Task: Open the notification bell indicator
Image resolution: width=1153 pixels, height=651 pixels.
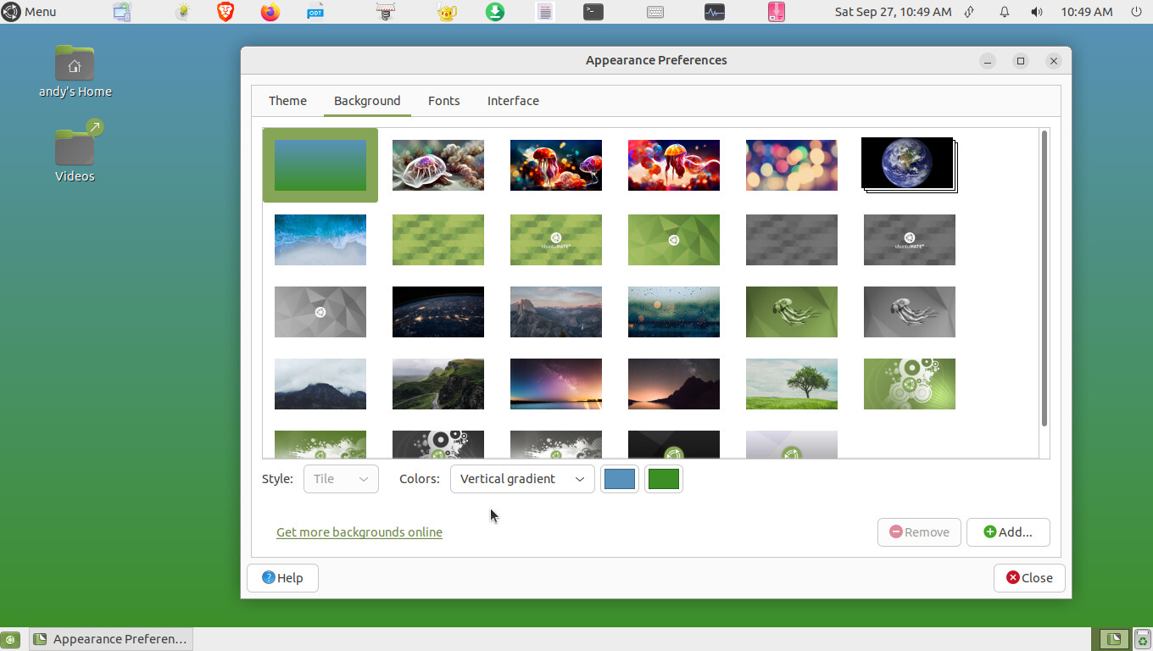Action: tap(1005, 12)
